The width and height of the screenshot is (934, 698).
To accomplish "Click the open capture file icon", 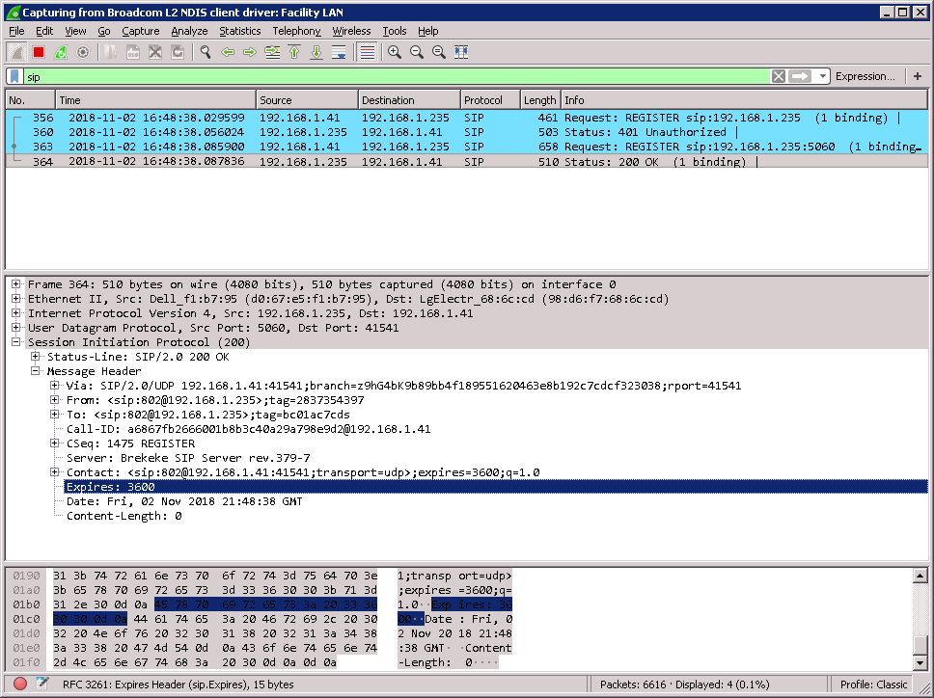I will tap(111, 52).
